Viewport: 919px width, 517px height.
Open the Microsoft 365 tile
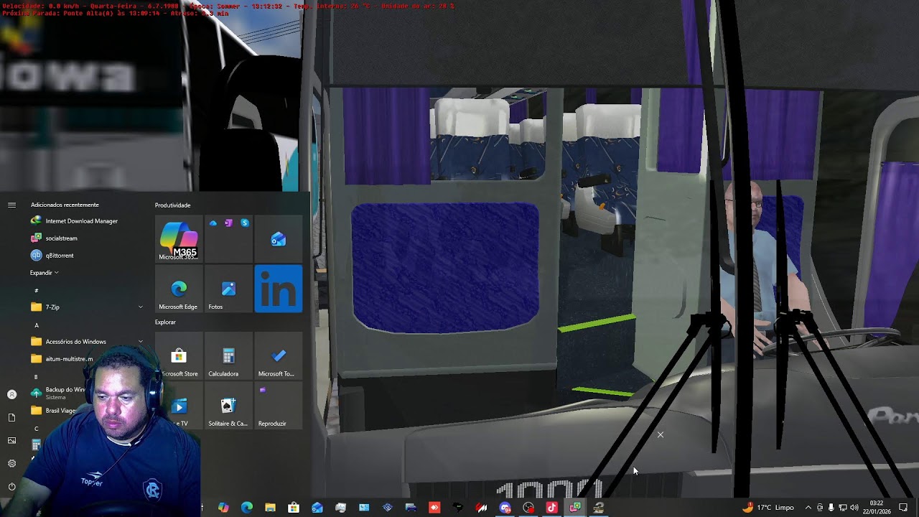(x=179, y=239)
